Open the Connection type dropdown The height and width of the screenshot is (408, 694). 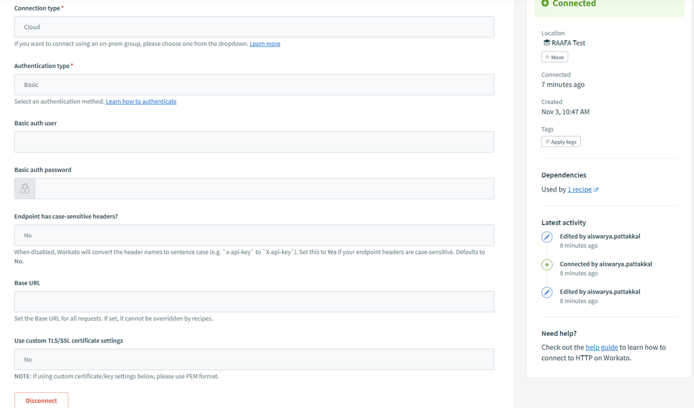click(254, 27)
